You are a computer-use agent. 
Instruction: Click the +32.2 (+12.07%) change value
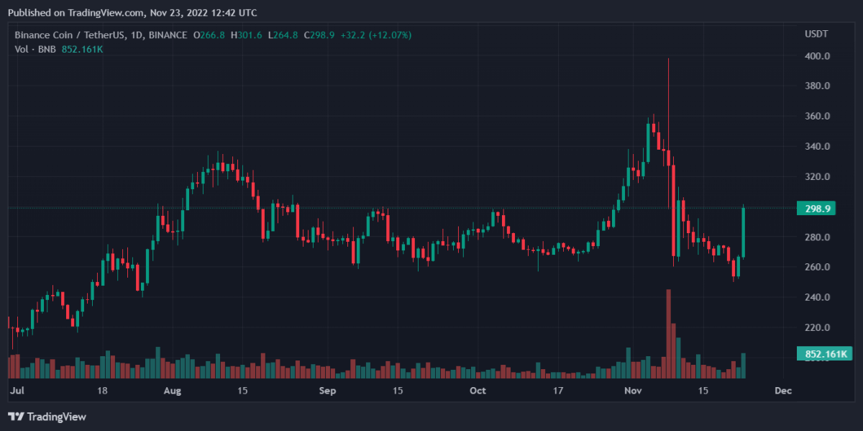[375, 35]
